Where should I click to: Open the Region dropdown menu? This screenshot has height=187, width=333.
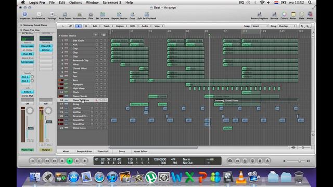pos(121,26)
